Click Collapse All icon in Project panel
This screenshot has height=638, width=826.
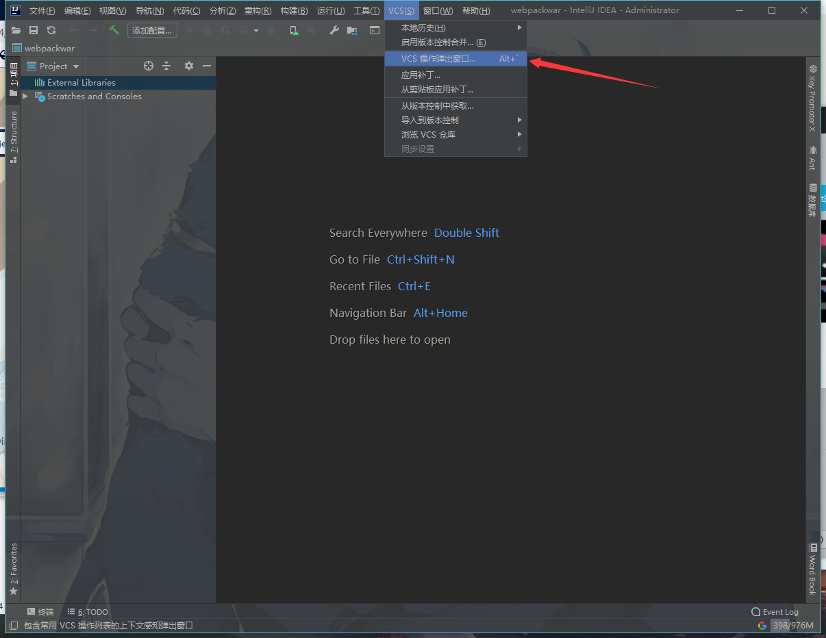[166, 66]
